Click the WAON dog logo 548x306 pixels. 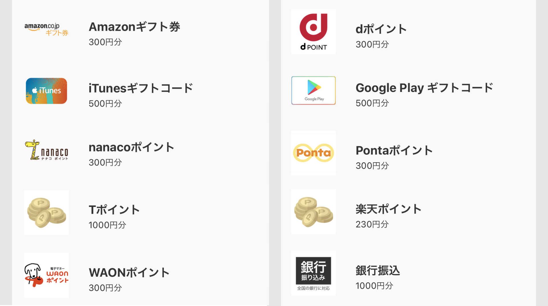[x=46, y=275]
